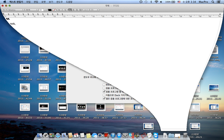Screen dimensions: 224x140
Task: Click the ruler tab stop marker at 12
Action: [x=62, y=14]
